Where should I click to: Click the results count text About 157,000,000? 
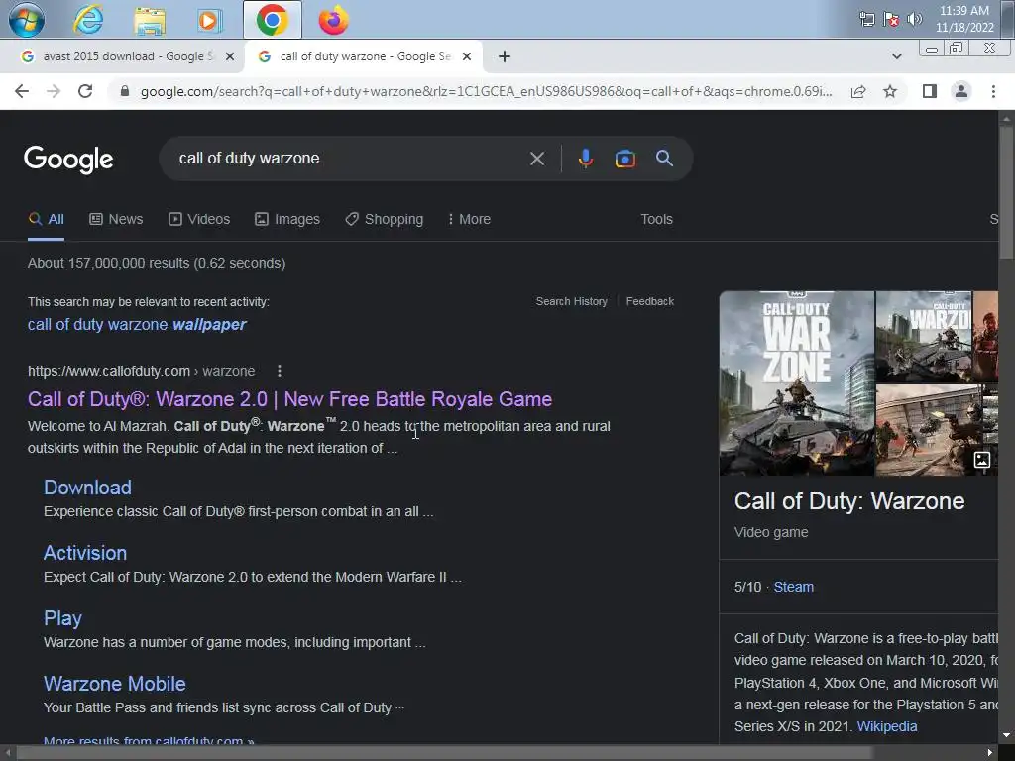[x=157, y=263]
